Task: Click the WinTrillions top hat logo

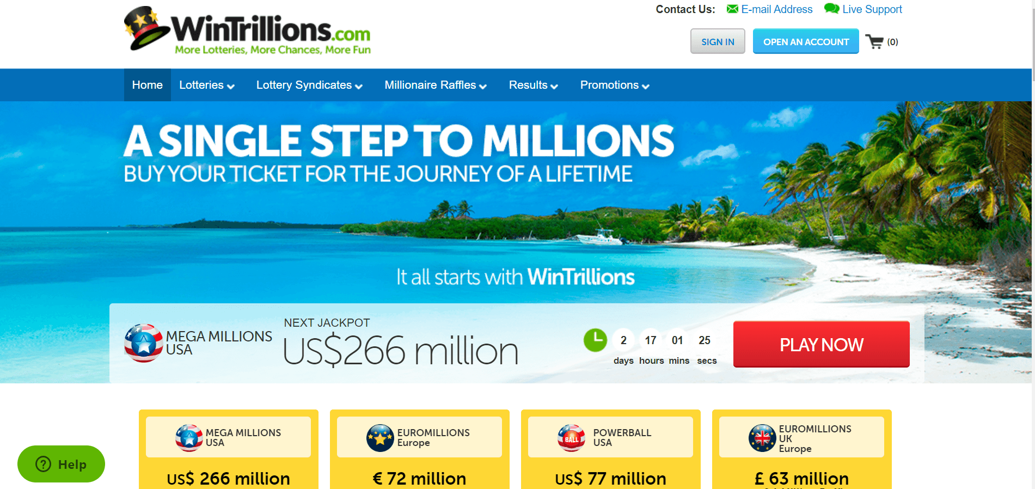Action: [146, 28]
